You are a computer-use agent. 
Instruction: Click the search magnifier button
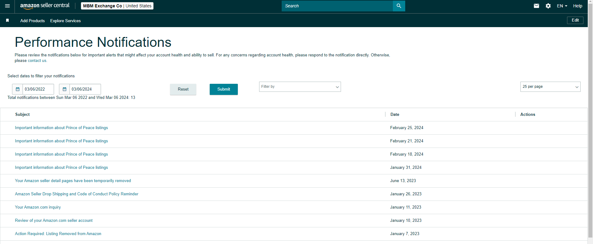pos(399,6)
